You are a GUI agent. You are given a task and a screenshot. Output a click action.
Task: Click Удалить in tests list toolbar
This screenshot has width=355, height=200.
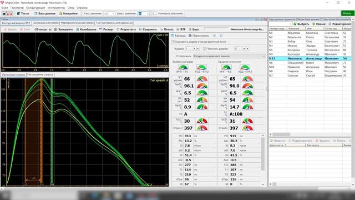pyautogui.click(x=323, y=141)
